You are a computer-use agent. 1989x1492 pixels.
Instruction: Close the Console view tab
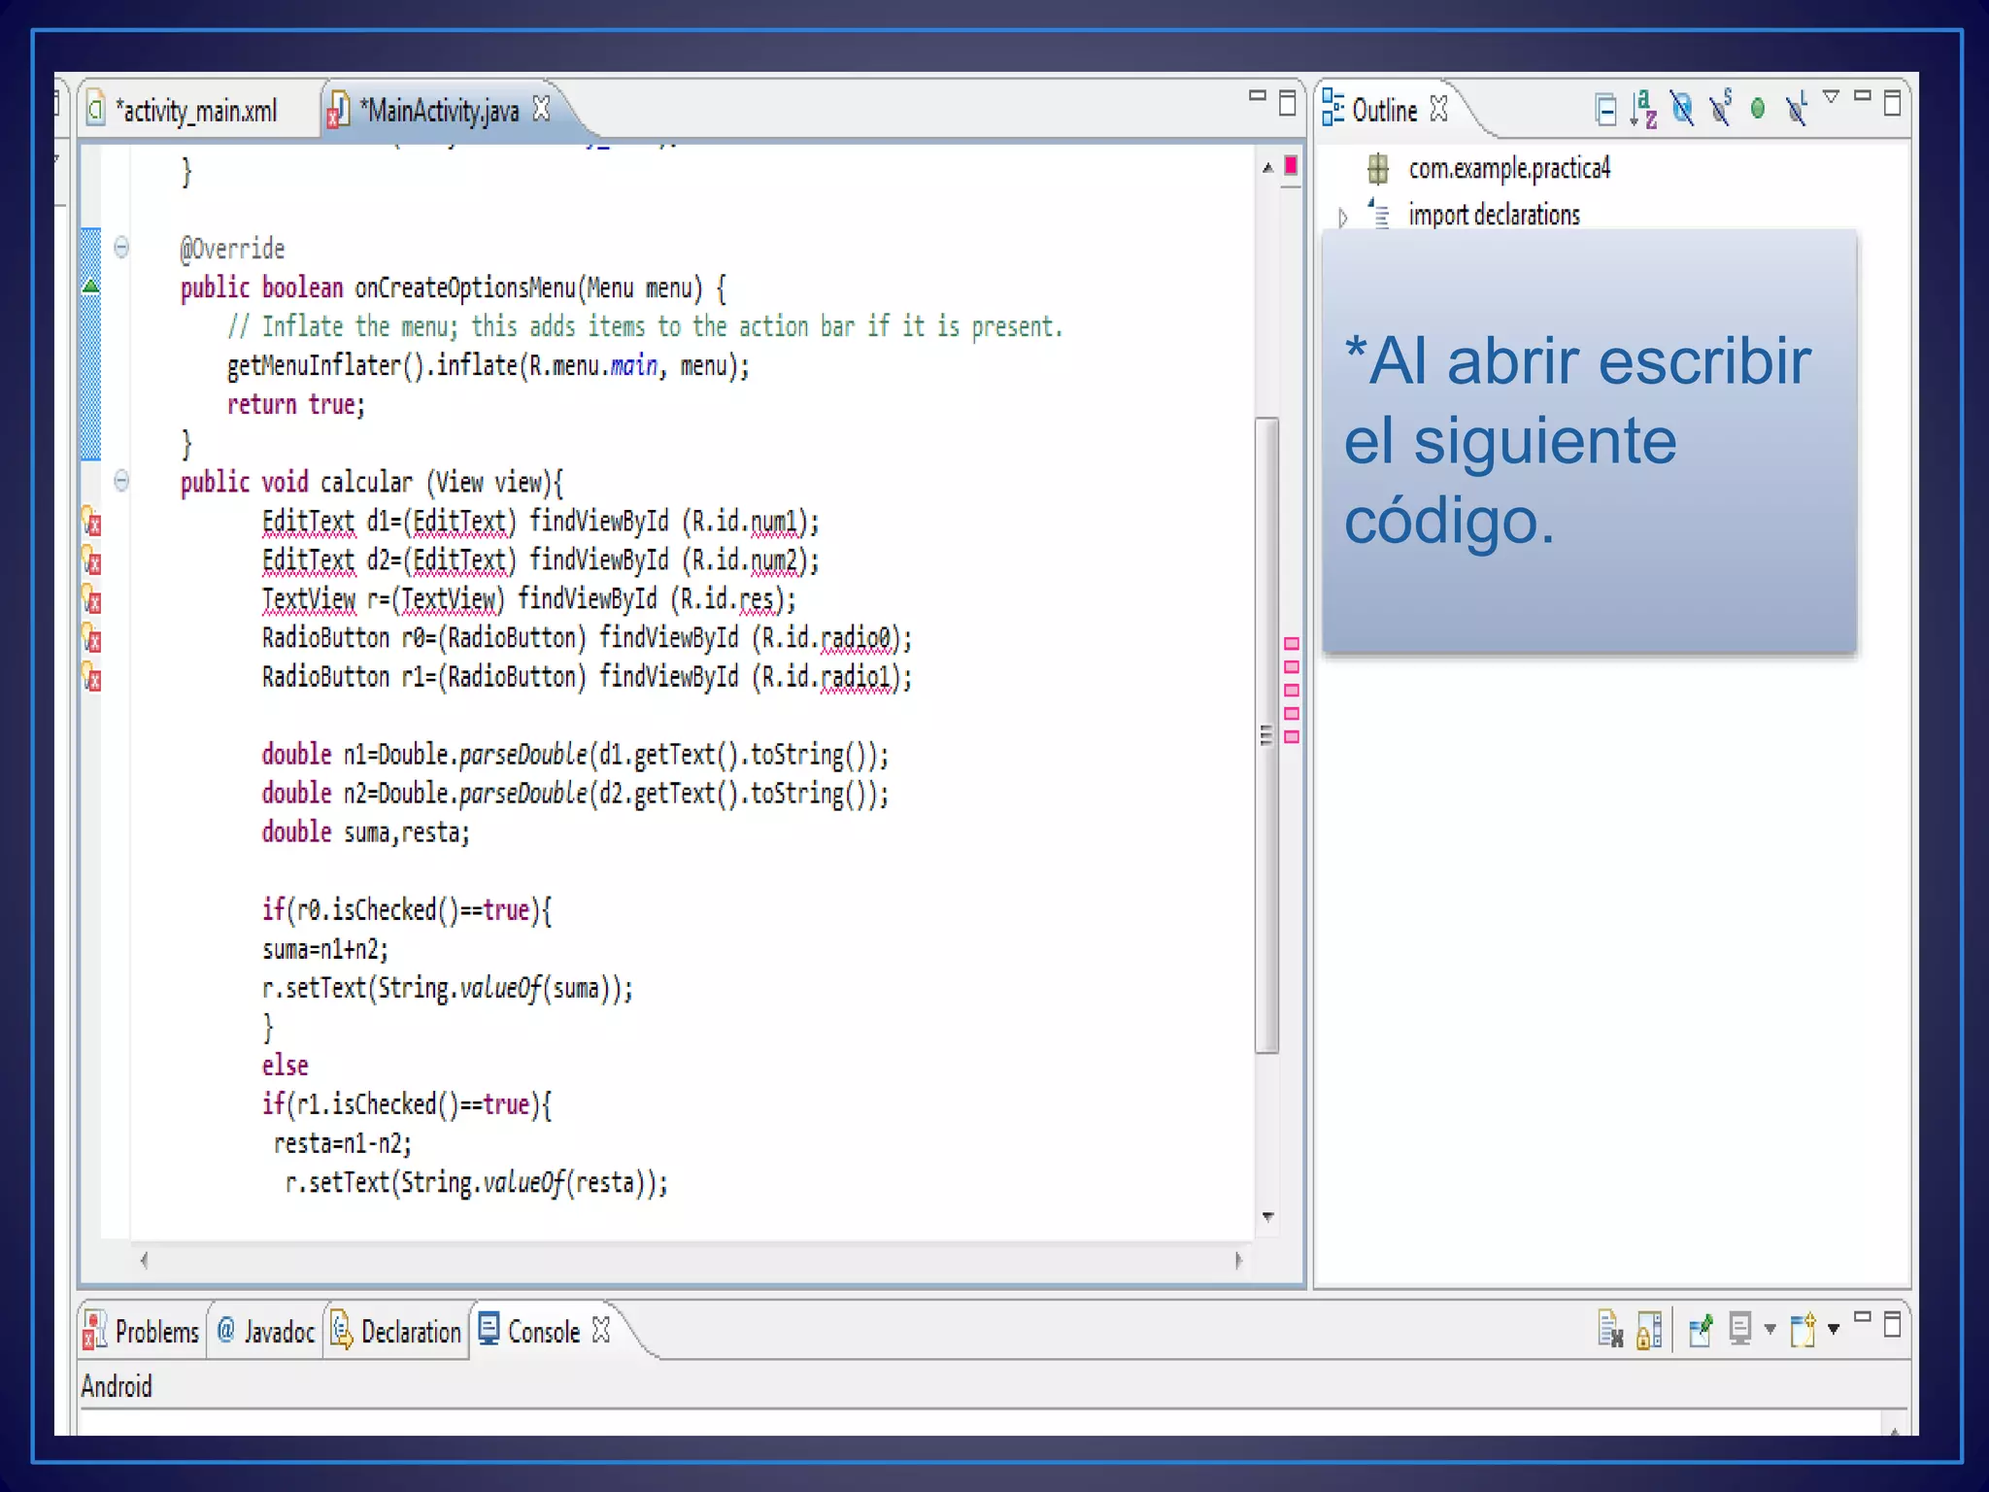[601, 1330]
